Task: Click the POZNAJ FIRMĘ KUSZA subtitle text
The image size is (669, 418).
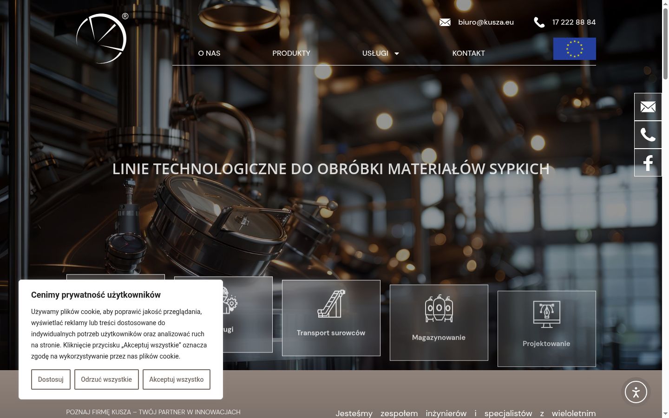Action: (x=153, y=412)
